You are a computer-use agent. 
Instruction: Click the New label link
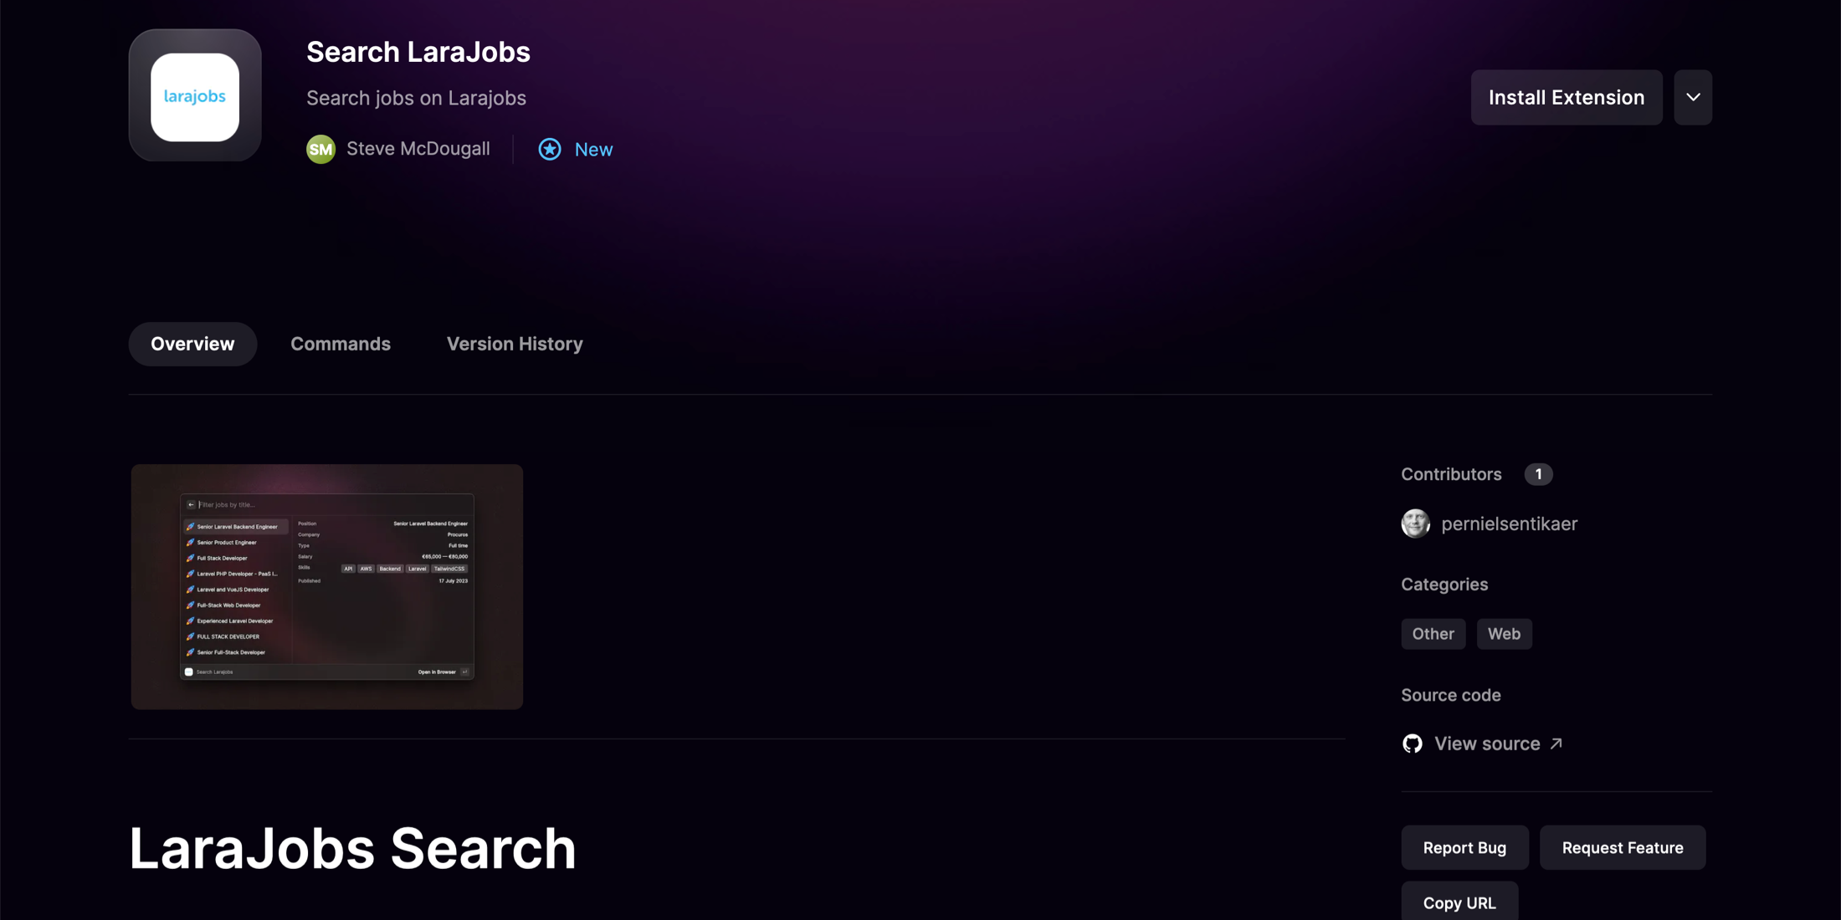tap(593, 149)
